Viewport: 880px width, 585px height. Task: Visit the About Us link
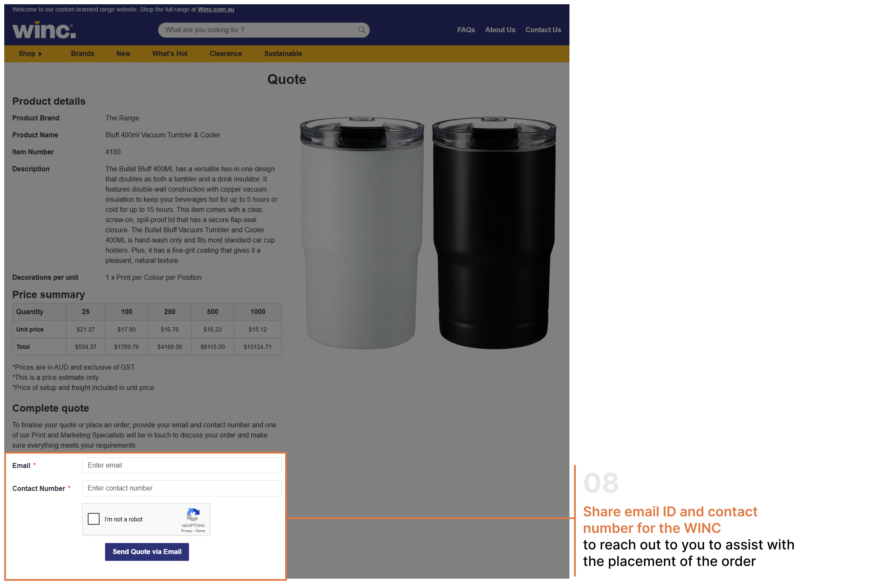(x=500, y=30)
